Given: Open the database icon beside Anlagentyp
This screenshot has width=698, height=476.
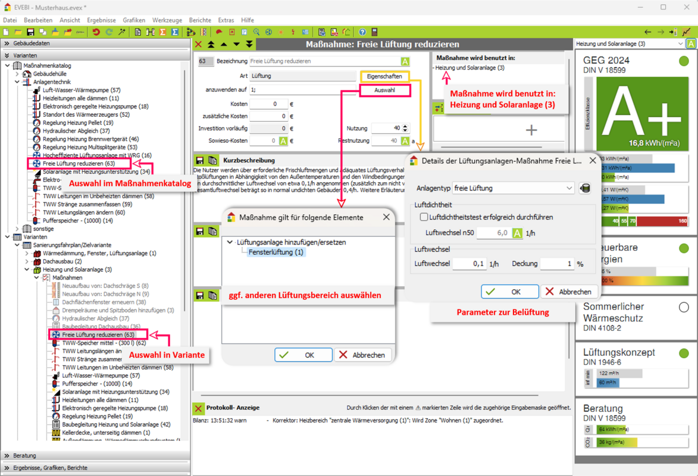Looking at the screenshot, I should pos(585,189).
